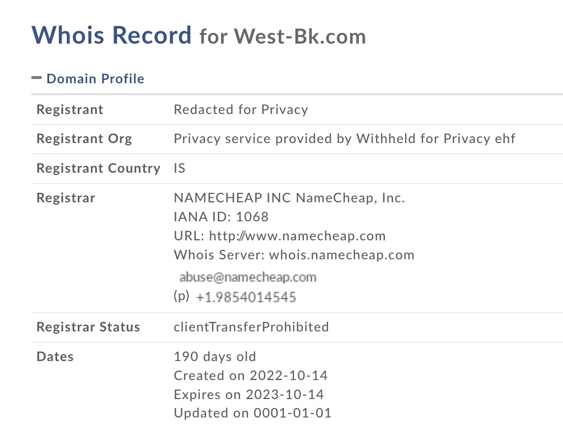563x427 pixels.
Task: Click Redacted for Privacy registrant value
Action: click(x=241, y=110)
